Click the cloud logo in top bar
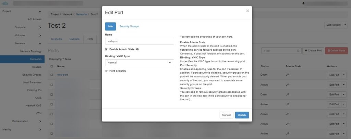Screen dimensions: 351x139 click(x=5, y=3)
